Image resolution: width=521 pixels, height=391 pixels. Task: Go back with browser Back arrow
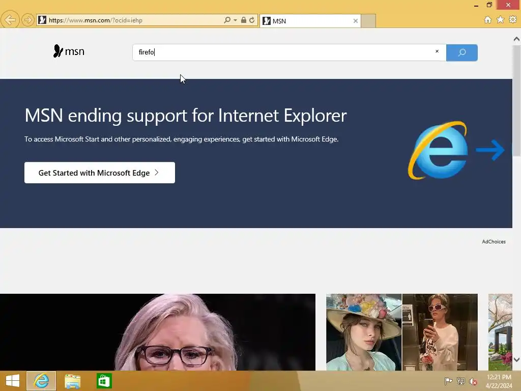pos(10,20)
